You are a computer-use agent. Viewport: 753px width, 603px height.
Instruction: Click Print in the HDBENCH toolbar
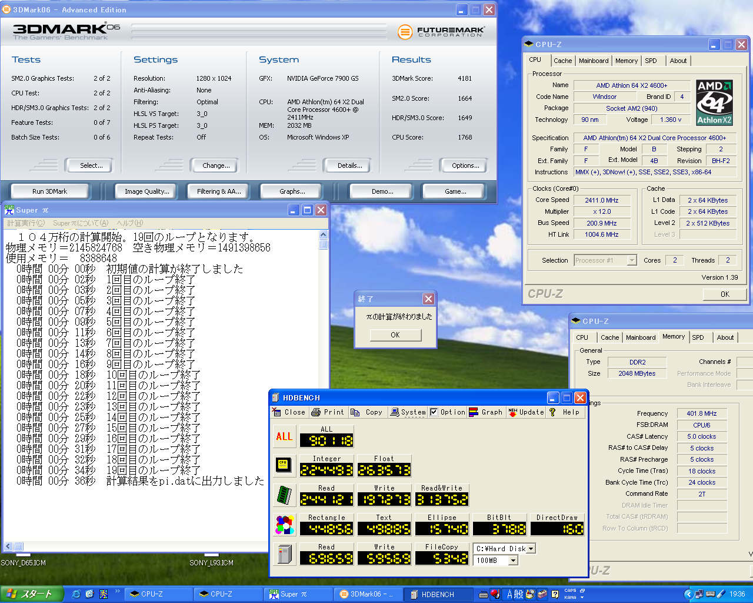328,412
